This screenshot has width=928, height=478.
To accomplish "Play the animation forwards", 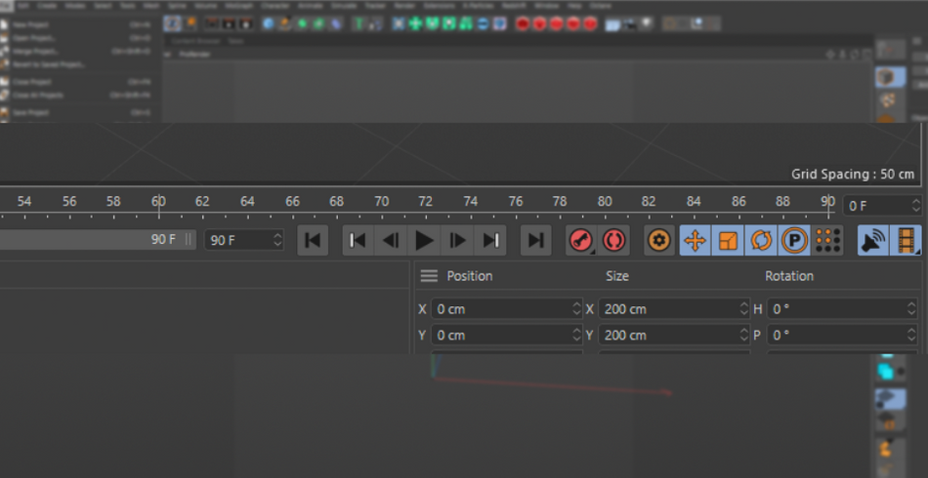I will [424, 241].
